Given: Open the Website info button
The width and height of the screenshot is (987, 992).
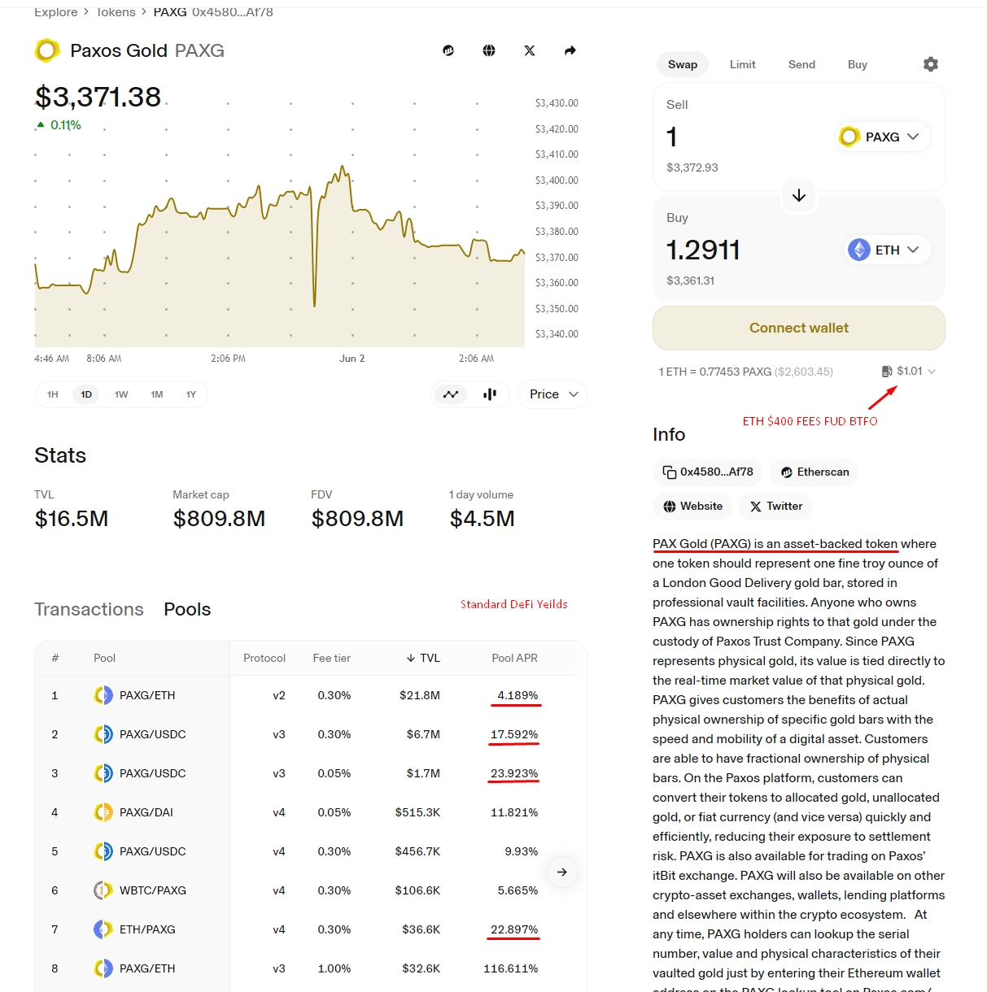Looking at the screenshot, I should pos(692,506).
